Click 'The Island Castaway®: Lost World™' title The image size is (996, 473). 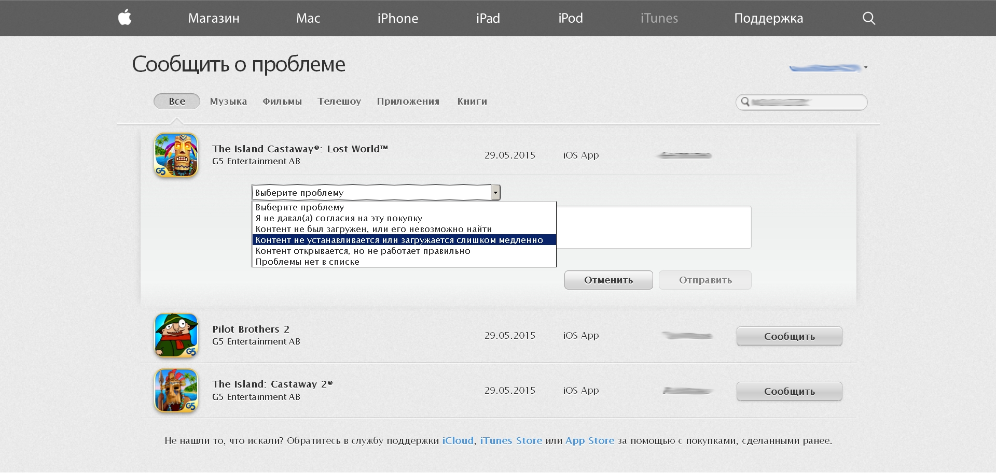coord(300,149)
